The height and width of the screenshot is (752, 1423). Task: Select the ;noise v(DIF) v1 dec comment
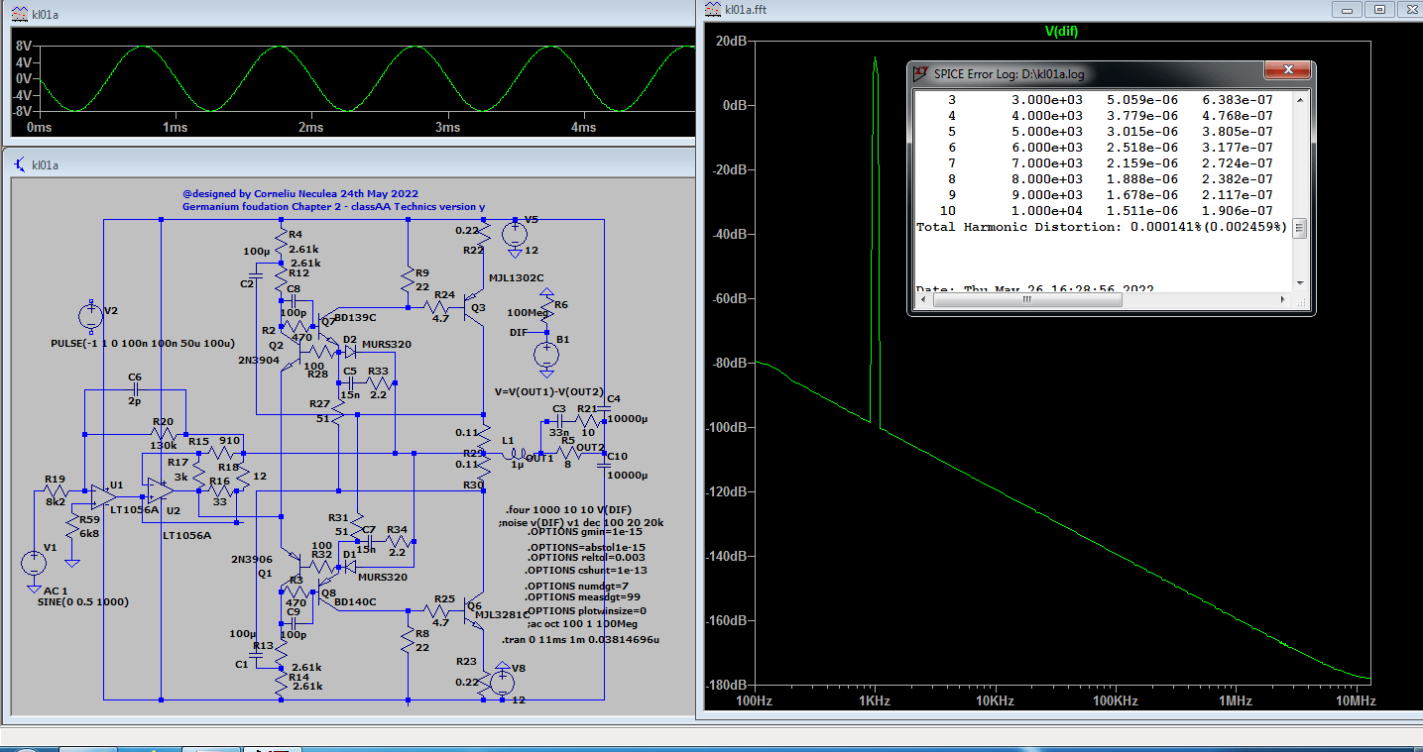[x=581, y=521]
